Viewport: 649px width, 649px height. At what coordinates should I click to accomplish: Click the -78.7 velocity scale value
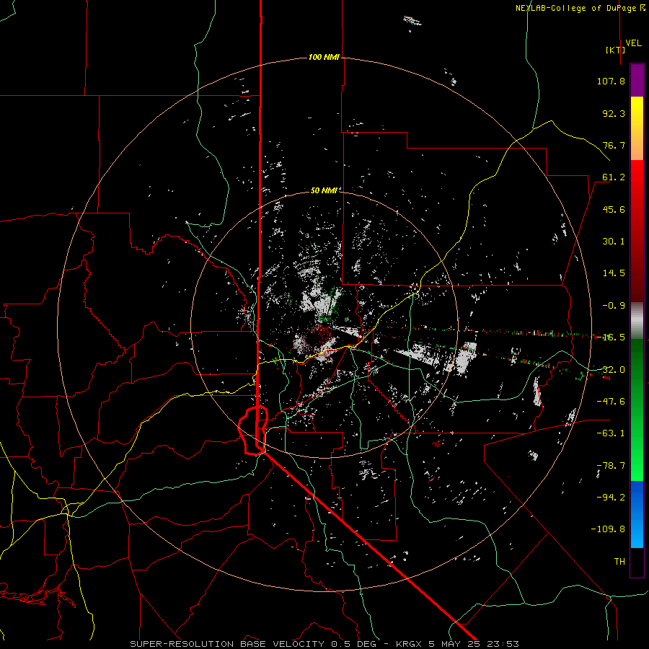tap(611, 466)
